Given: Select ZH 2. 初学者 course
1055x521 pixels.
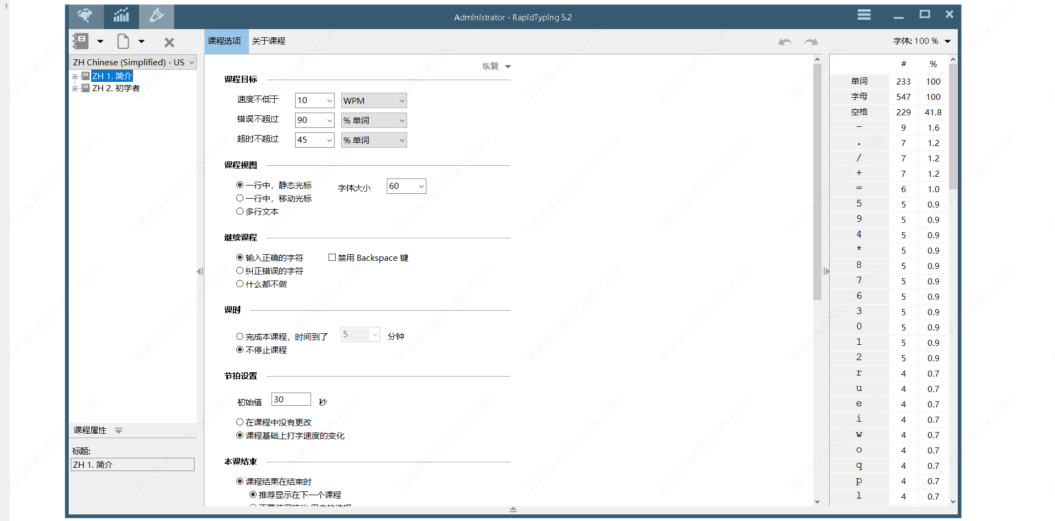Looking at the screenshot, I should (x=116, y=88).
